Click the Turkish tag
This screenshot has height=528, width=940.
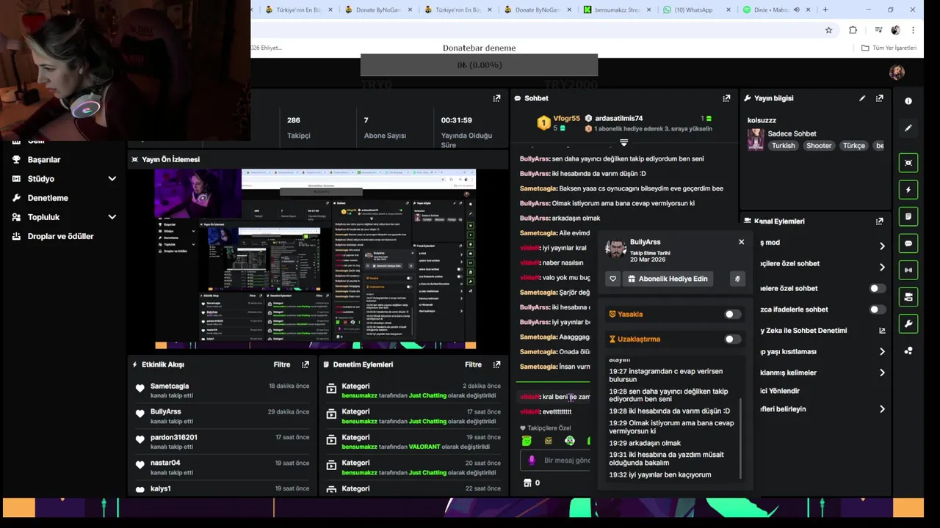point(783,145)
